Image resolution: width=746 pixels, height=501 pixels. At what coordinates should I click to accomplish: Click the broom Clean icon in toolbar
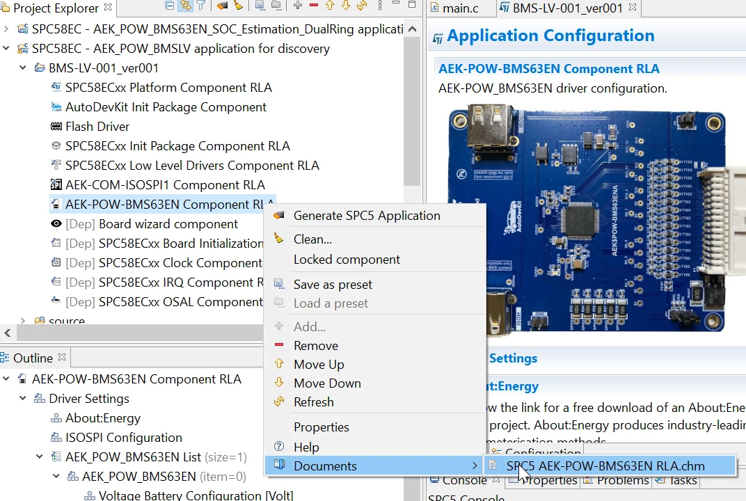pos(239,6)
